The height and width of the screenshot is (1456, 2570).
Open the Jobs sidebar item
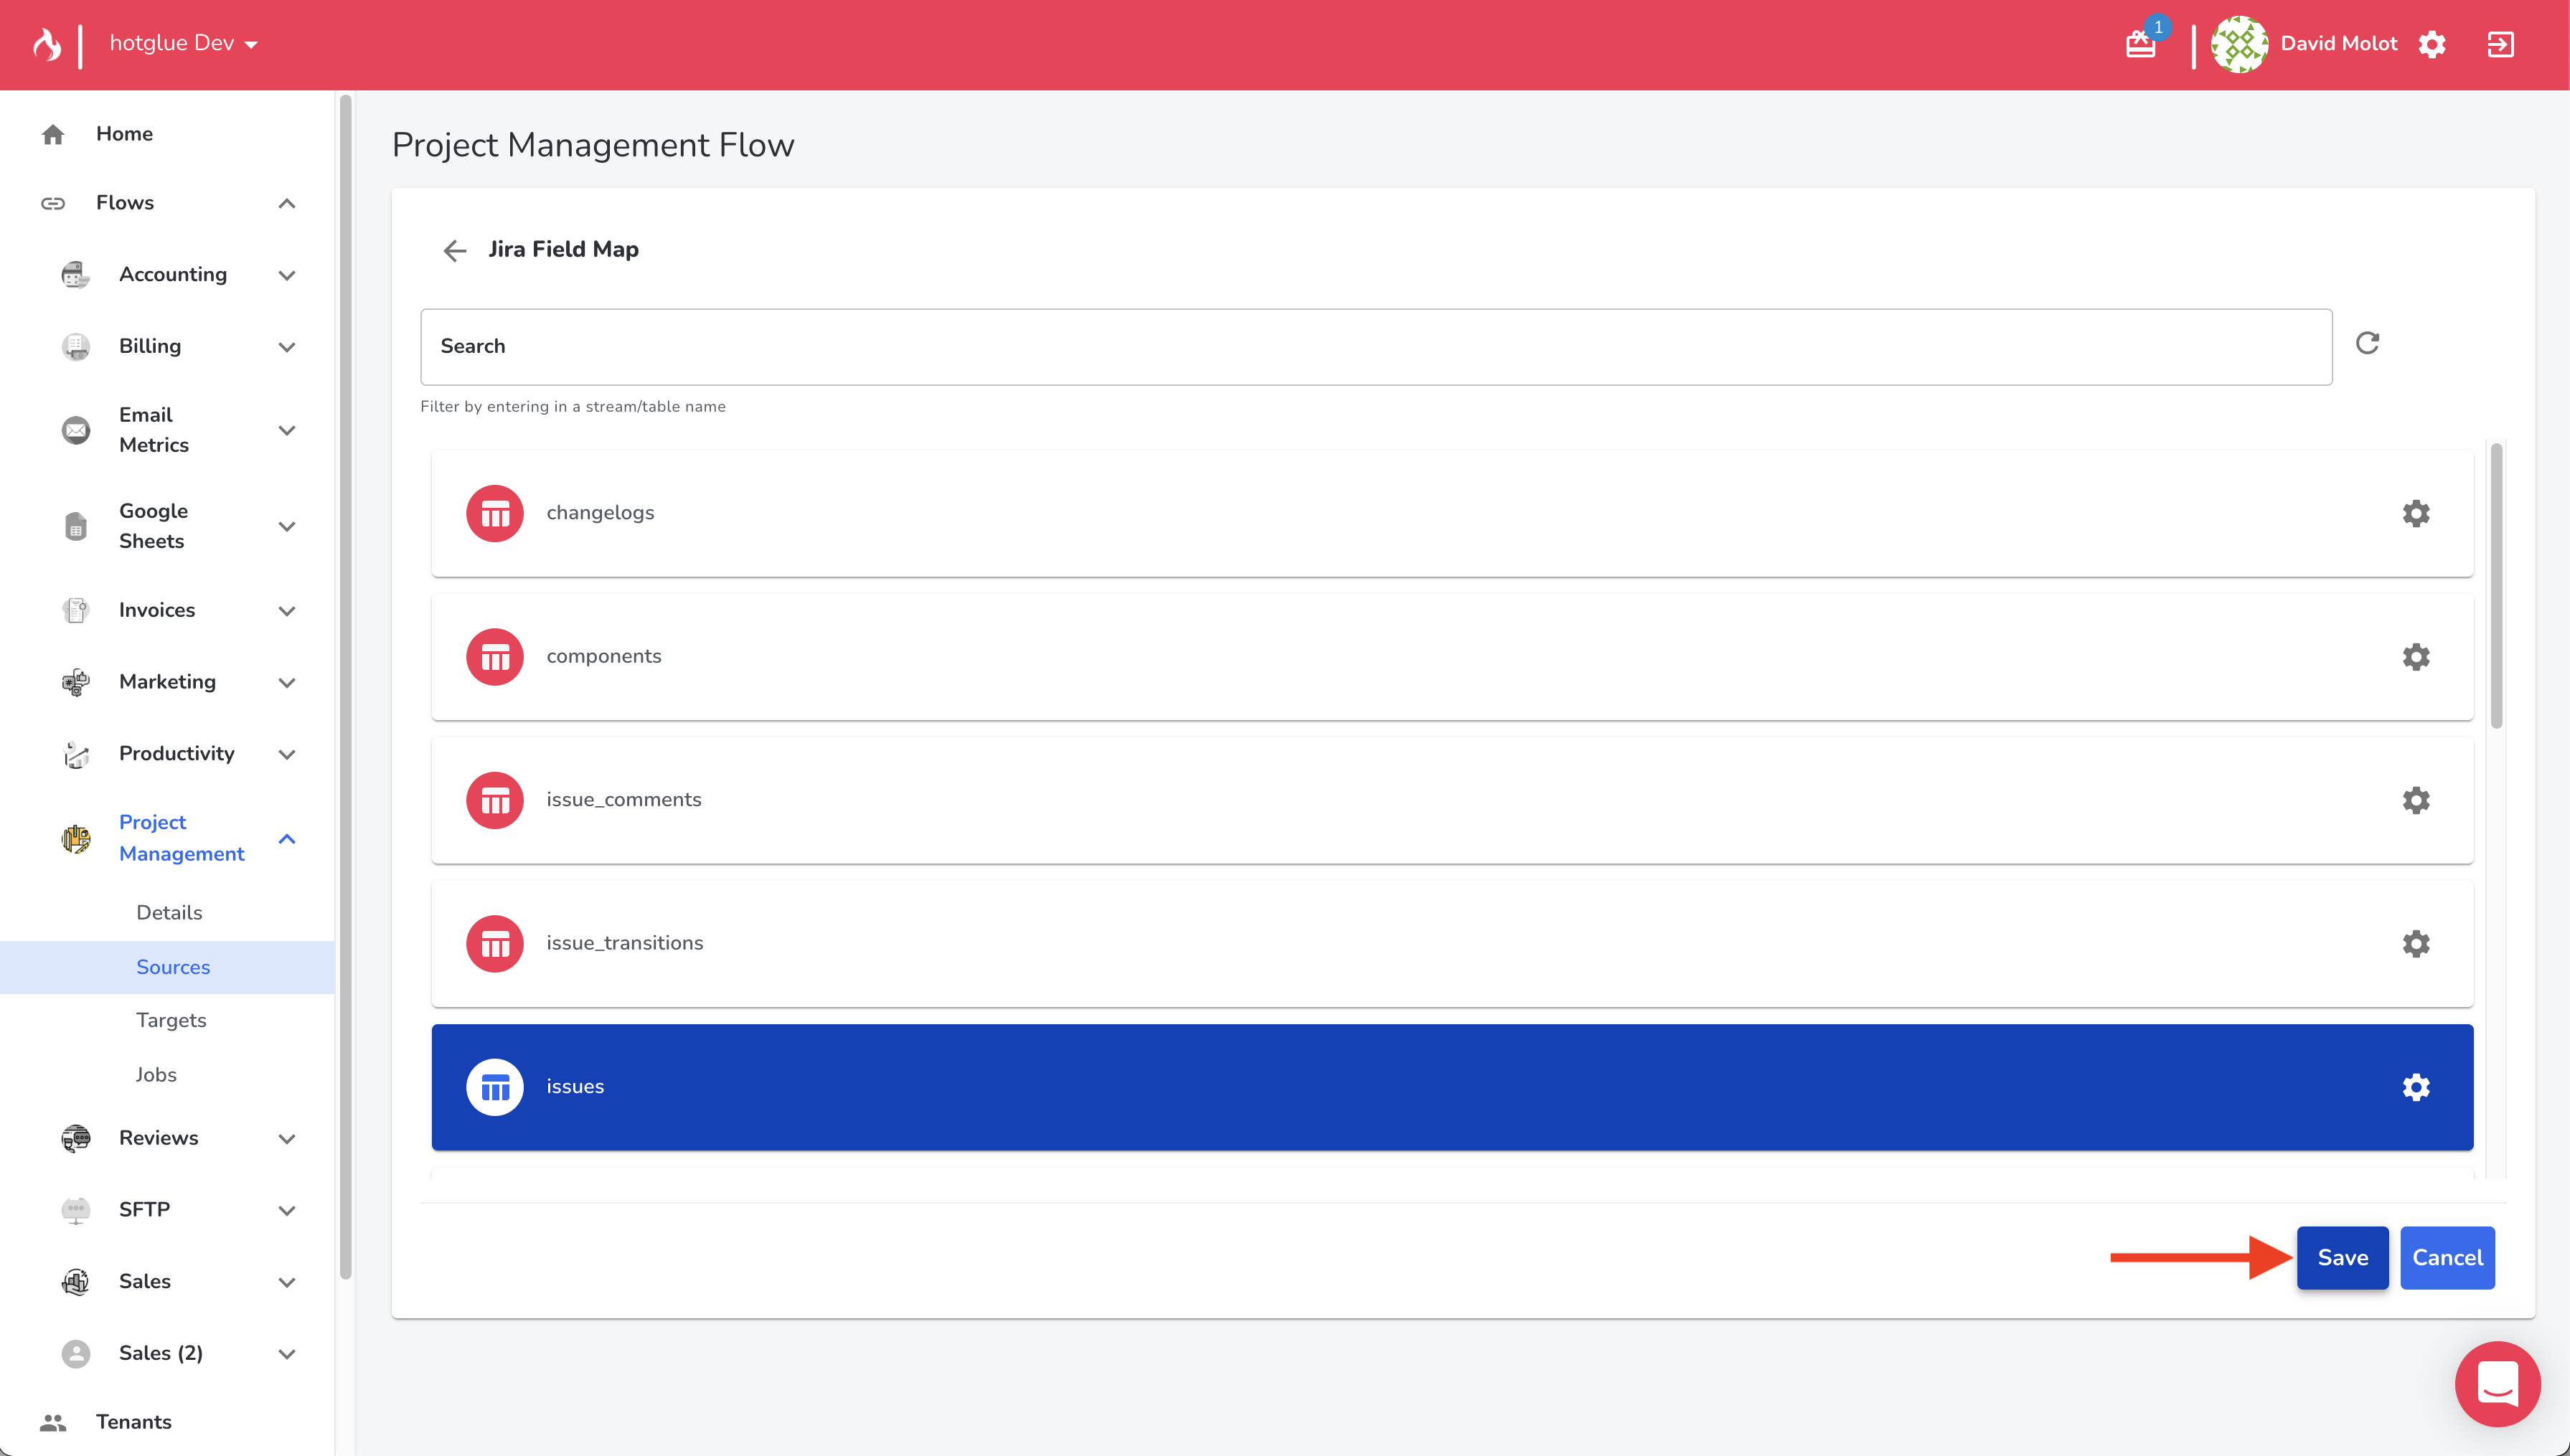pos(156,1074)
